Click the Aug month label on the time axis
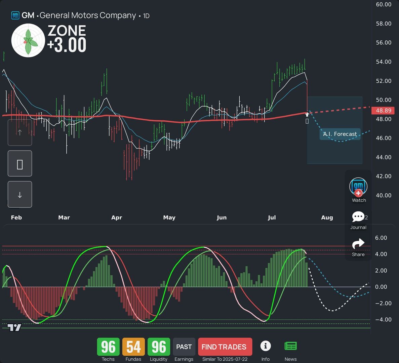Image resolution: width=399 pixels, height=363 pixels. (327, 218)
